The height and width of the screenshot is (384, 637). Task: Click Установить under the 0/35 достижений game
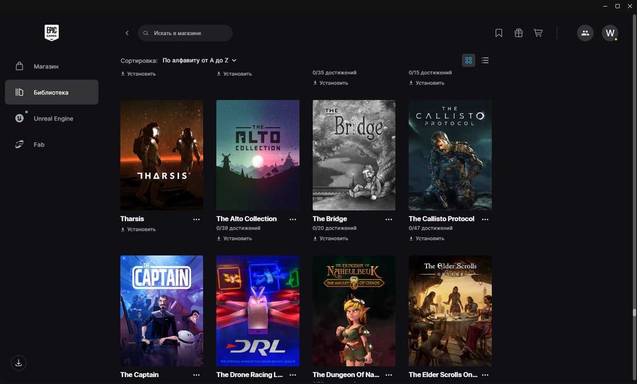click(x=331, y=83)
